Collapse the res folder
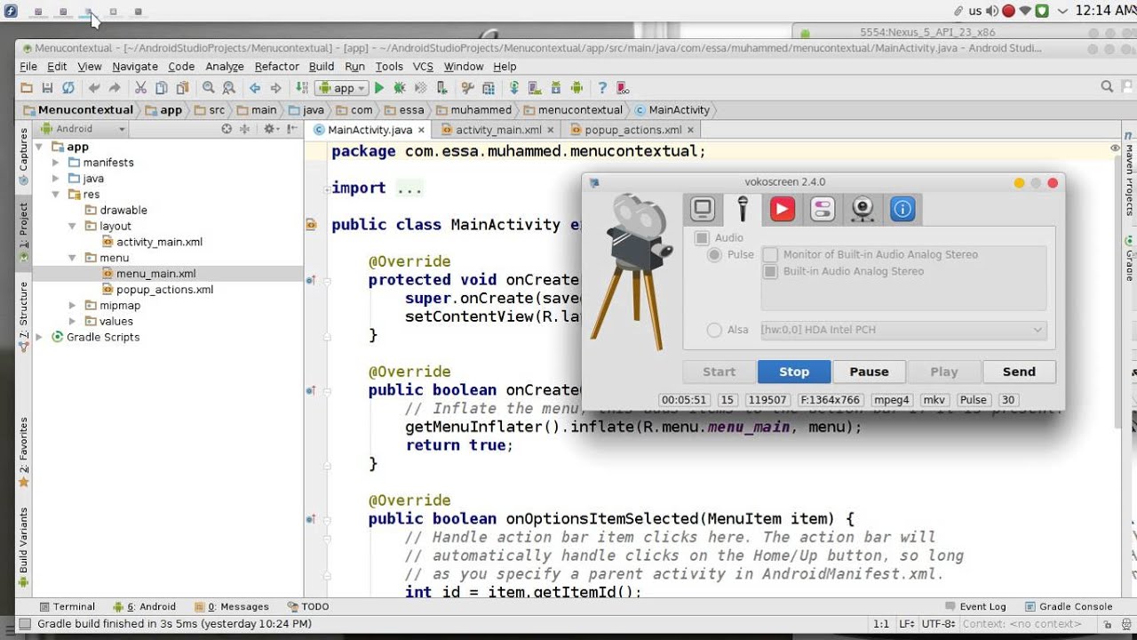Image resolution: width=1137 pixels, height=640 pixels. (x=56, y=195)
